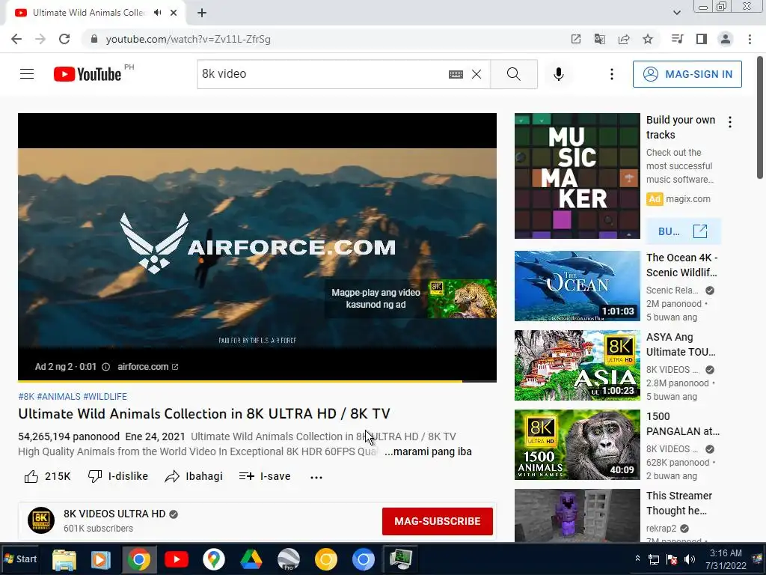Mute the tab via speaker icon
Viewport: 766px width, 575px height.
(x=157, y=13)
